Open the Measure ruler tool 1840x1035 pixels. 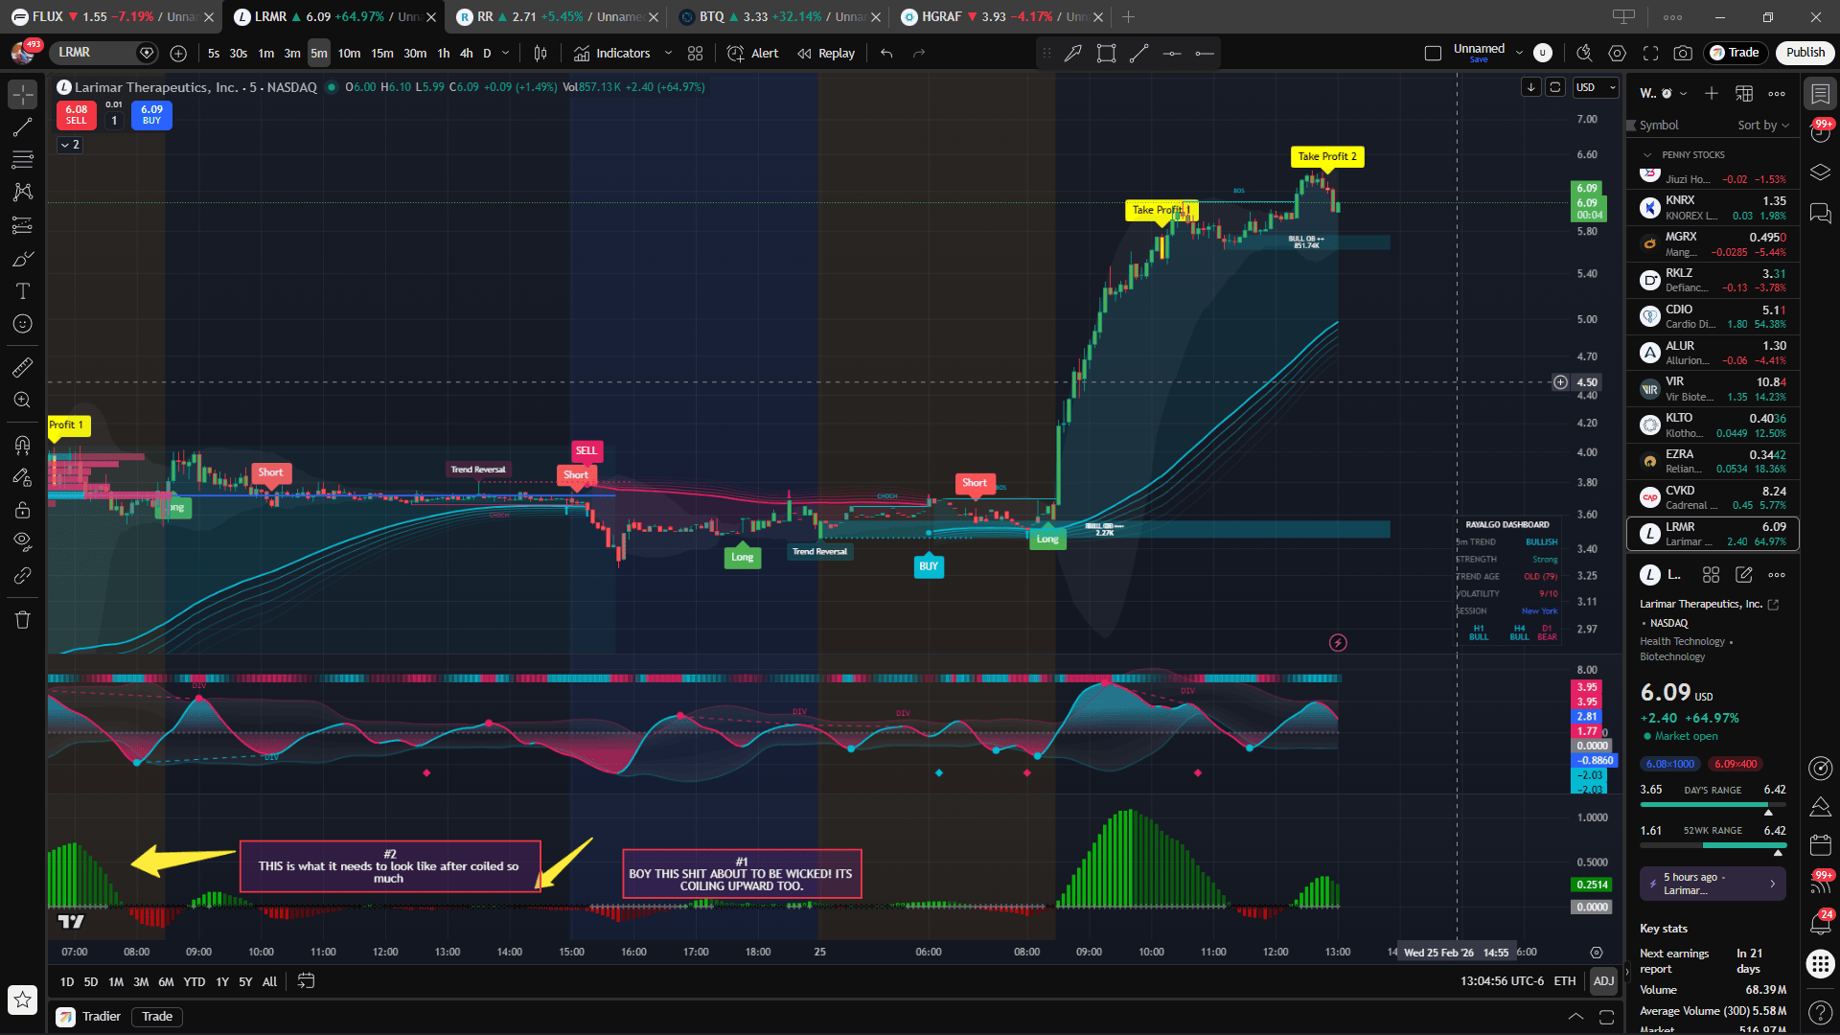pyautogui.click(x=23, y=367)
